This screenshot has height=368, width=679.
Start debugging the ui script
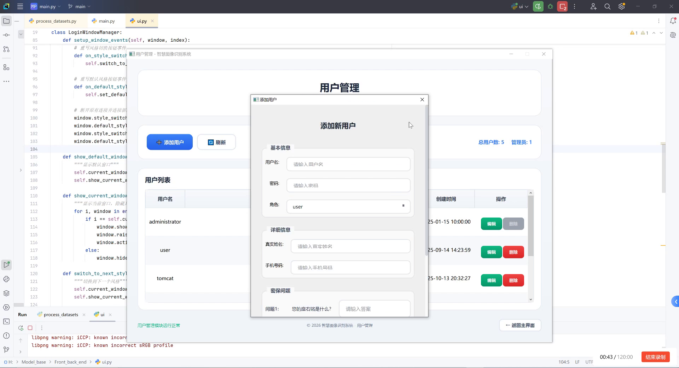tap(550, 6)
